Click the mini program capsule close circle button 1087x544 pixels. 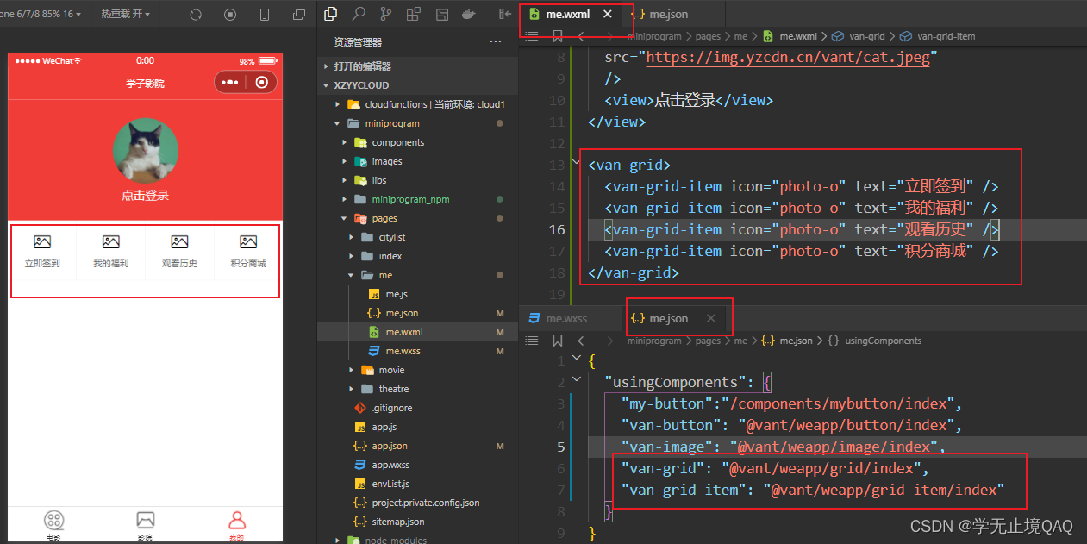pos(262,83)
